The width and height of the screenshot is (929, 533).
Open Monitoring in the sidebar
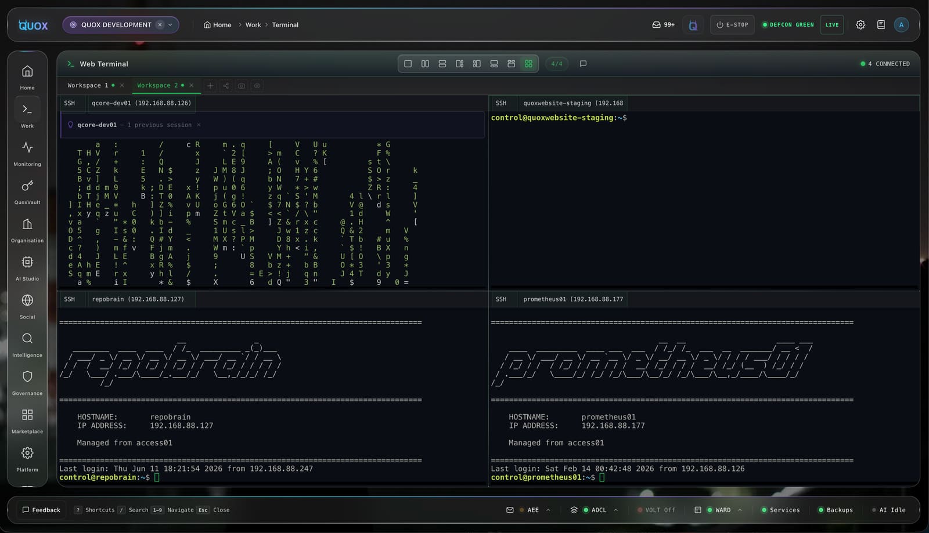click(x=27, y=153)
